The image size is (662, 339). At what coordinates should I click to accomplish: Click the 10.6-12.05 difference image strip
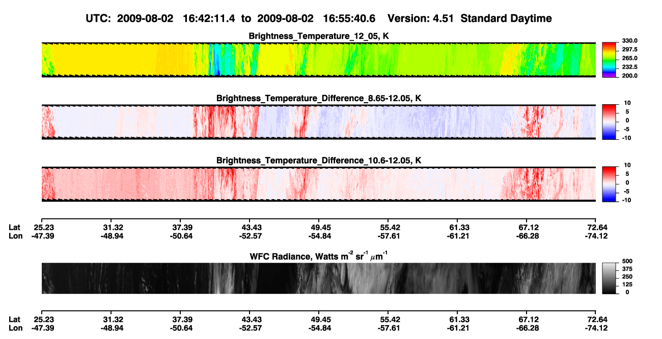tap(319, 183)
